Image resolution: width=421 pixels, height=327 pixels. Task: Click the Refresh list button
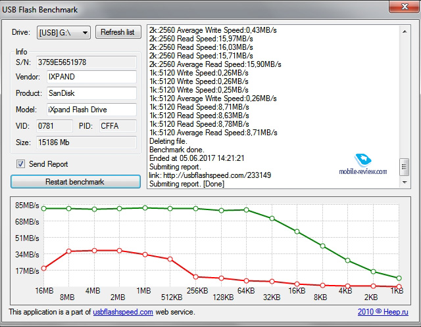(118, 32)
